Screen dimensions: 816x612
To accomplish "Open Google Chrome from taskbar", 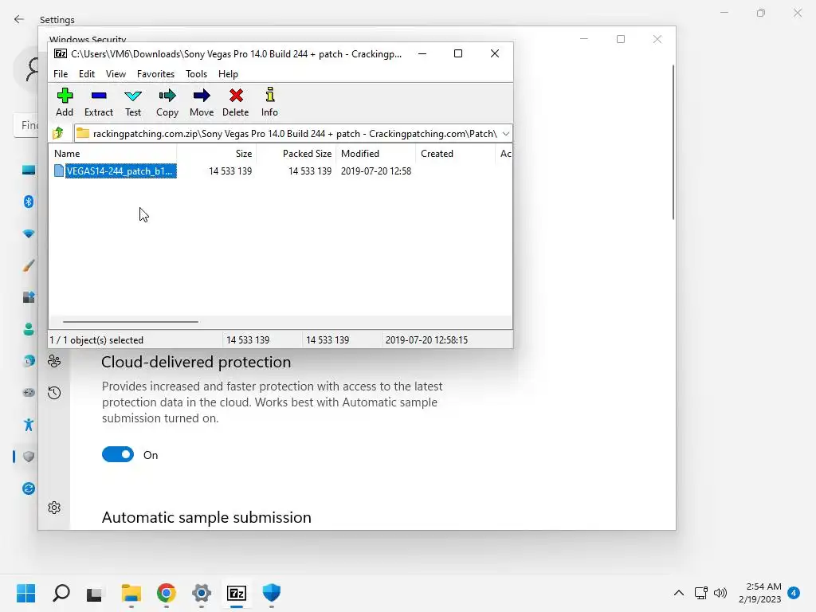I will coord(167,593).
